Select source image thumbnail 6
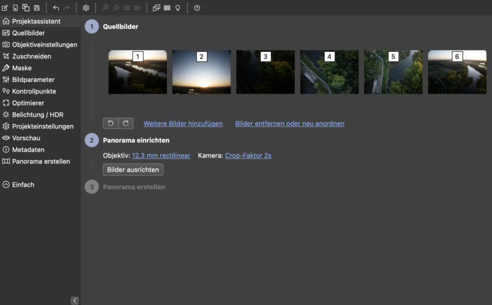 pos(457,72)
